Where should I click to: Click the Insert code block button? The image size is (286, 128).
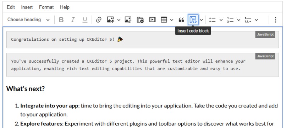(x=193, y=20)
